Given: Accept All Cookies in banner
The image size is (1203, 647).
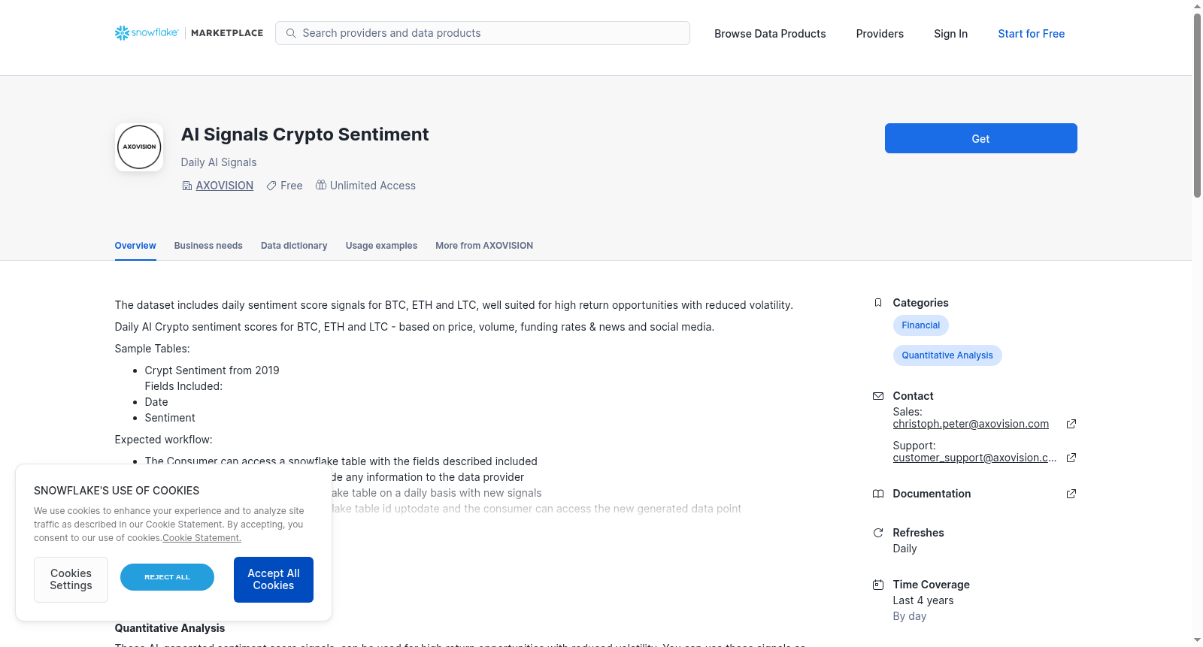Looking at the screenshot, I should pos(274,579).
